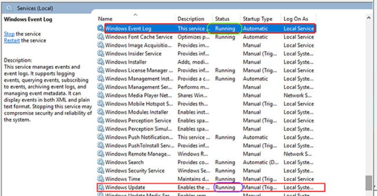
Task: Click Automatic startup type of Push Notifications
Action: tap(255, 137)
